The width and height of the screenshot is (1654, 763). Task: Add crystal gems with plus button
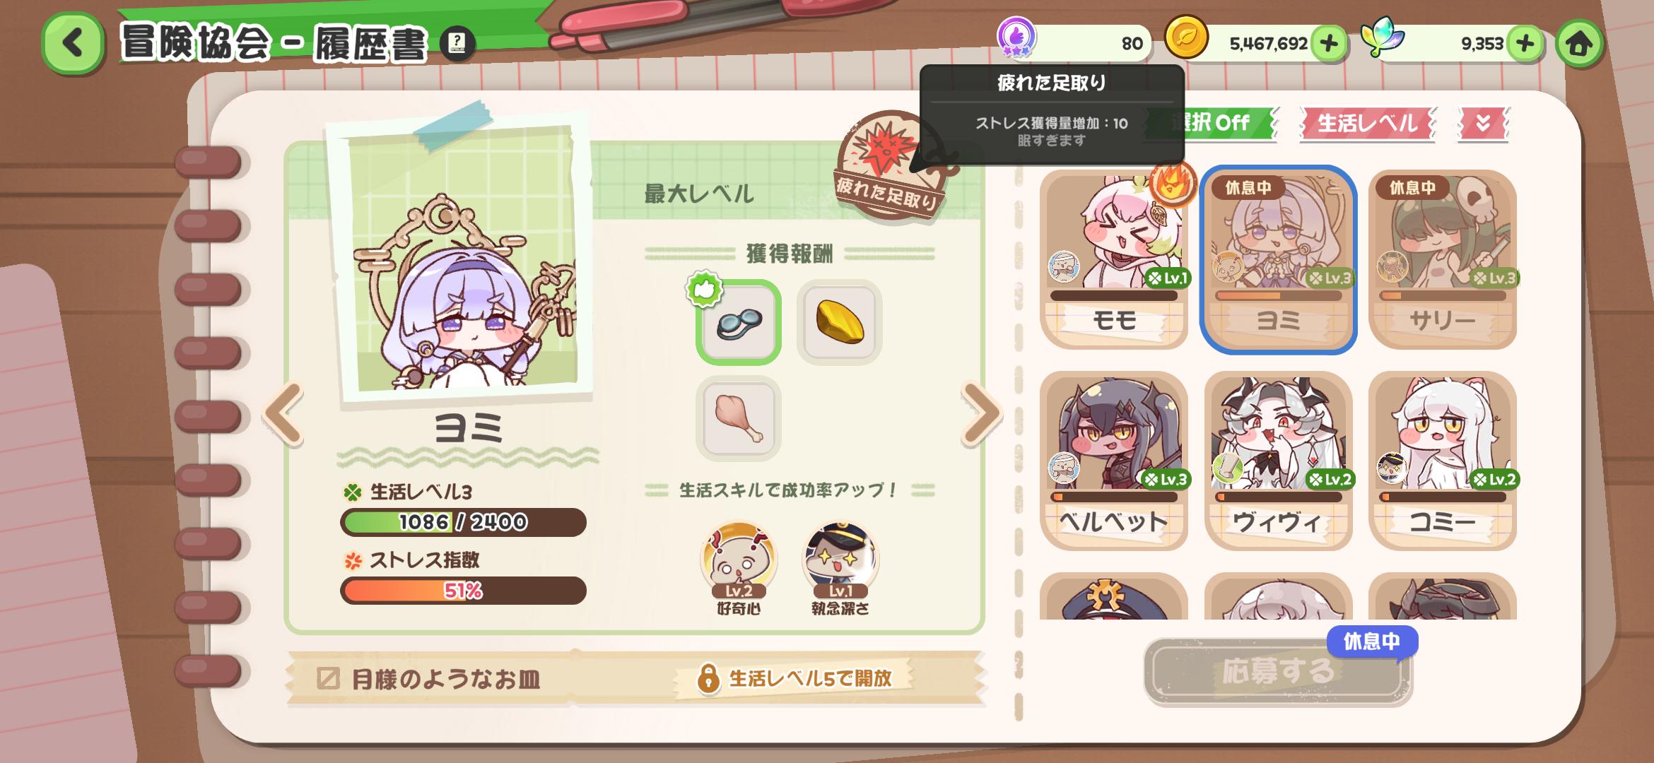point(1525,44)
